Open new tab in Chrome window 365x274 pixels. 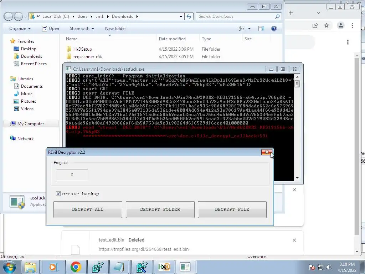pyautogui.click(x=291, y=13)
